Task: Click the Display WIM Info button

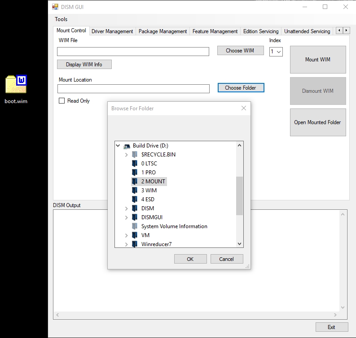Action: point(84,65)
